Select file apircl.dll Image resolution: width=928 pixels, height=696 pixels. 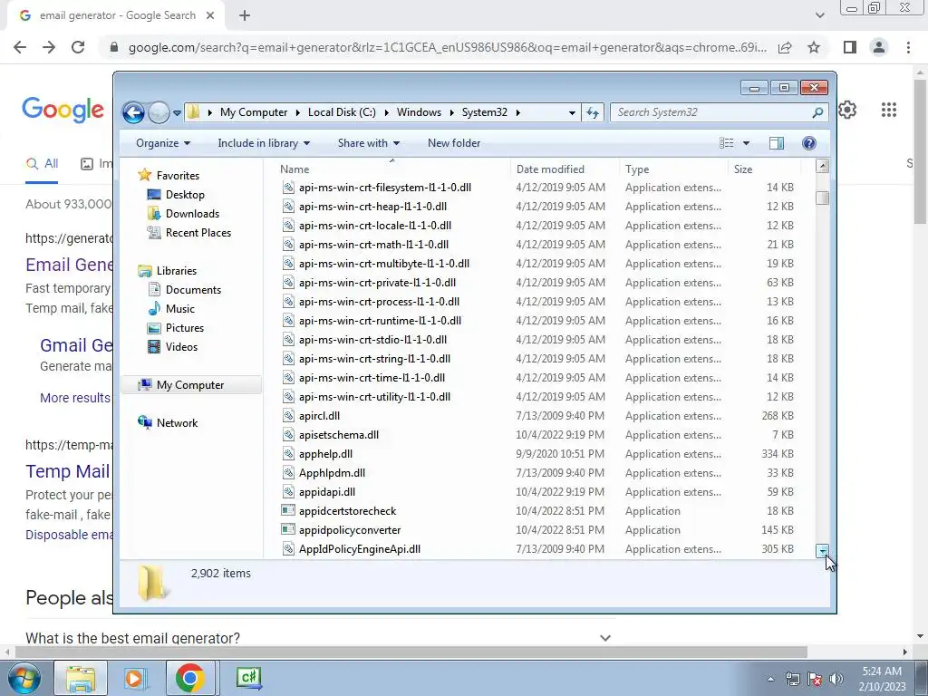click(319, 416)
